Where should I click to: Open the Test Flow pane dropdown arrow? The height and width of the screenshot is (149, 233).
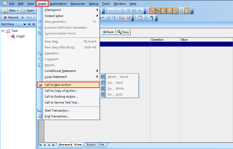coord(25,24)
